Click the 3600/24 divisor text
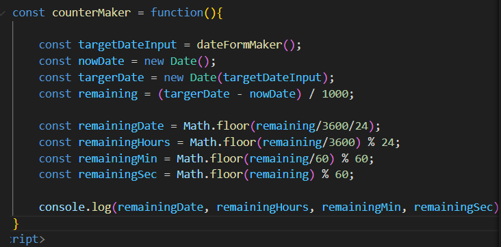Viewport: 501px width, 247px height. (x=344, y=126)
